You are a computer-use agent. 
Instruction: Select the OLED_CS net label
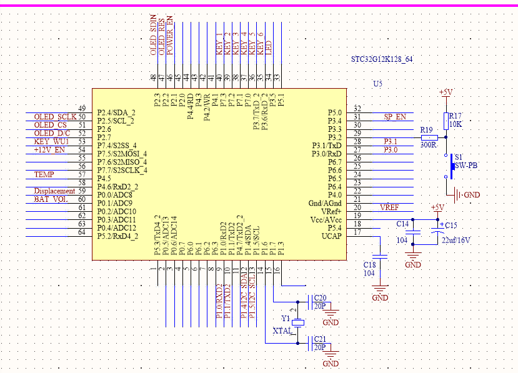[50, 125]
